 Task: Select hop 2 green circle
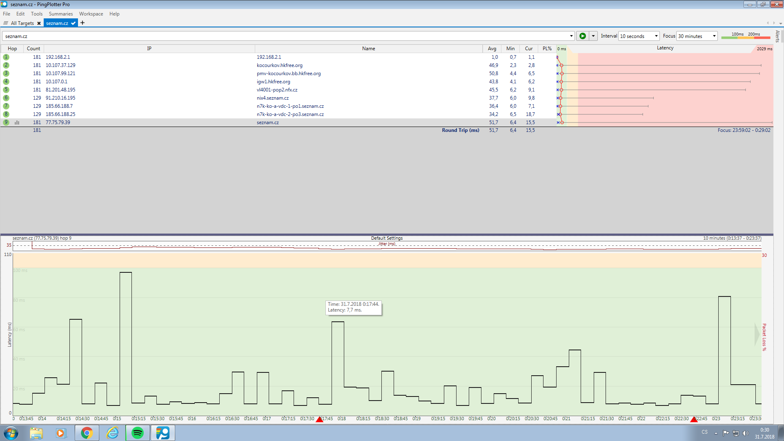point(6,65)
